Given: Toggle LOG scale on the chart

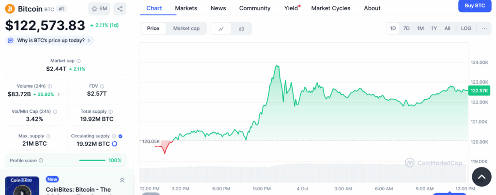Looking at the screenshot, I should point(466,29).
